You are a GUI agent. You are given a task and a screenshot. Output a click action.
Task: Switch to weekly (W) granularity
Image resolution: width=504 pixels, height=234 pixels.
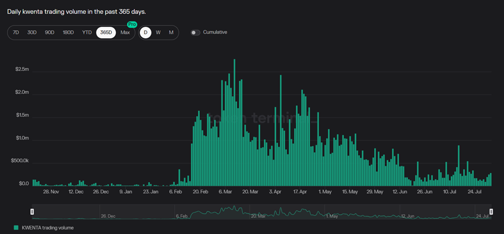(x=158, y=33)
